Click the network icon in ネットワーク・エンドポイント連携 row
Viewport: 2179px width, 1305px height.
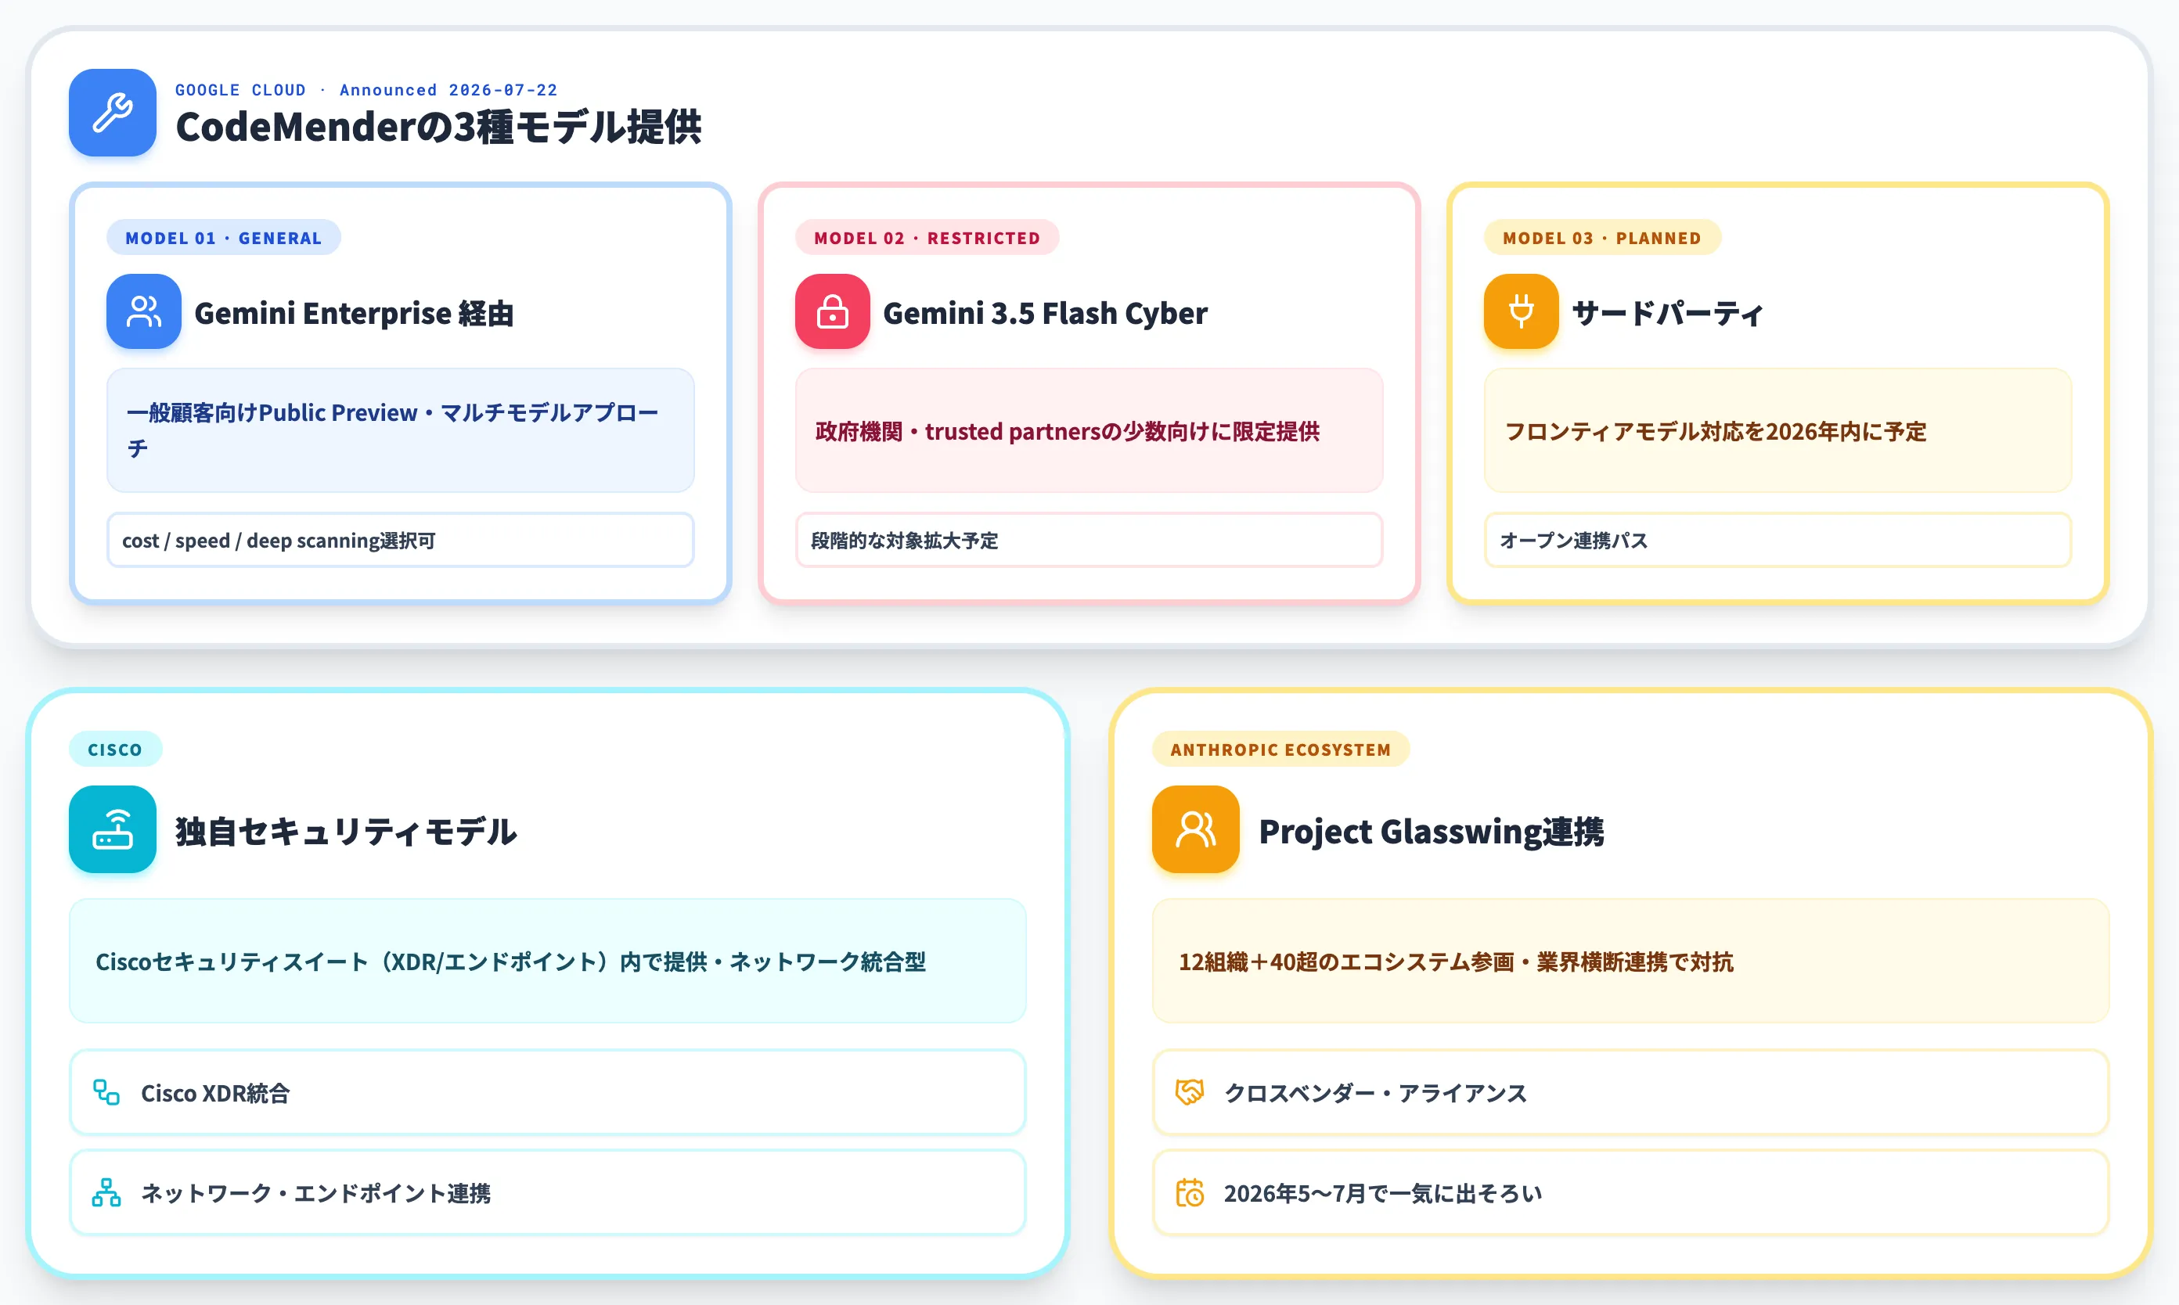pyautogui.click(x=106, y=1192)
